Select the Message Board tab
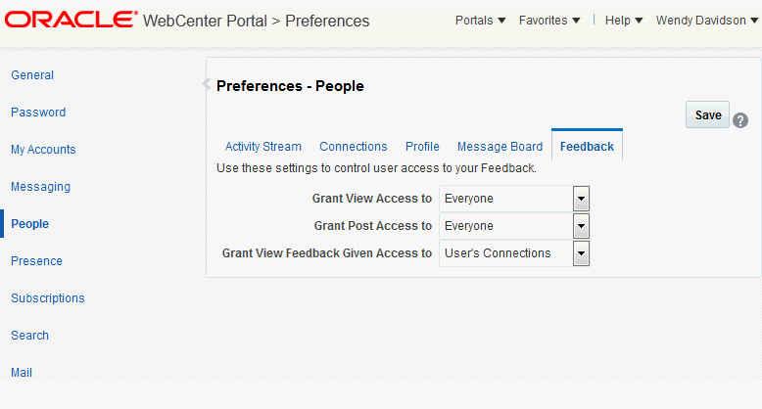This screenshot has width=762, height=409. [x=500, y=147]
